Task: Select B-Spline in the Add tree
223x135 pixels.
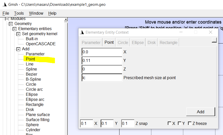Action: point(33,79)
